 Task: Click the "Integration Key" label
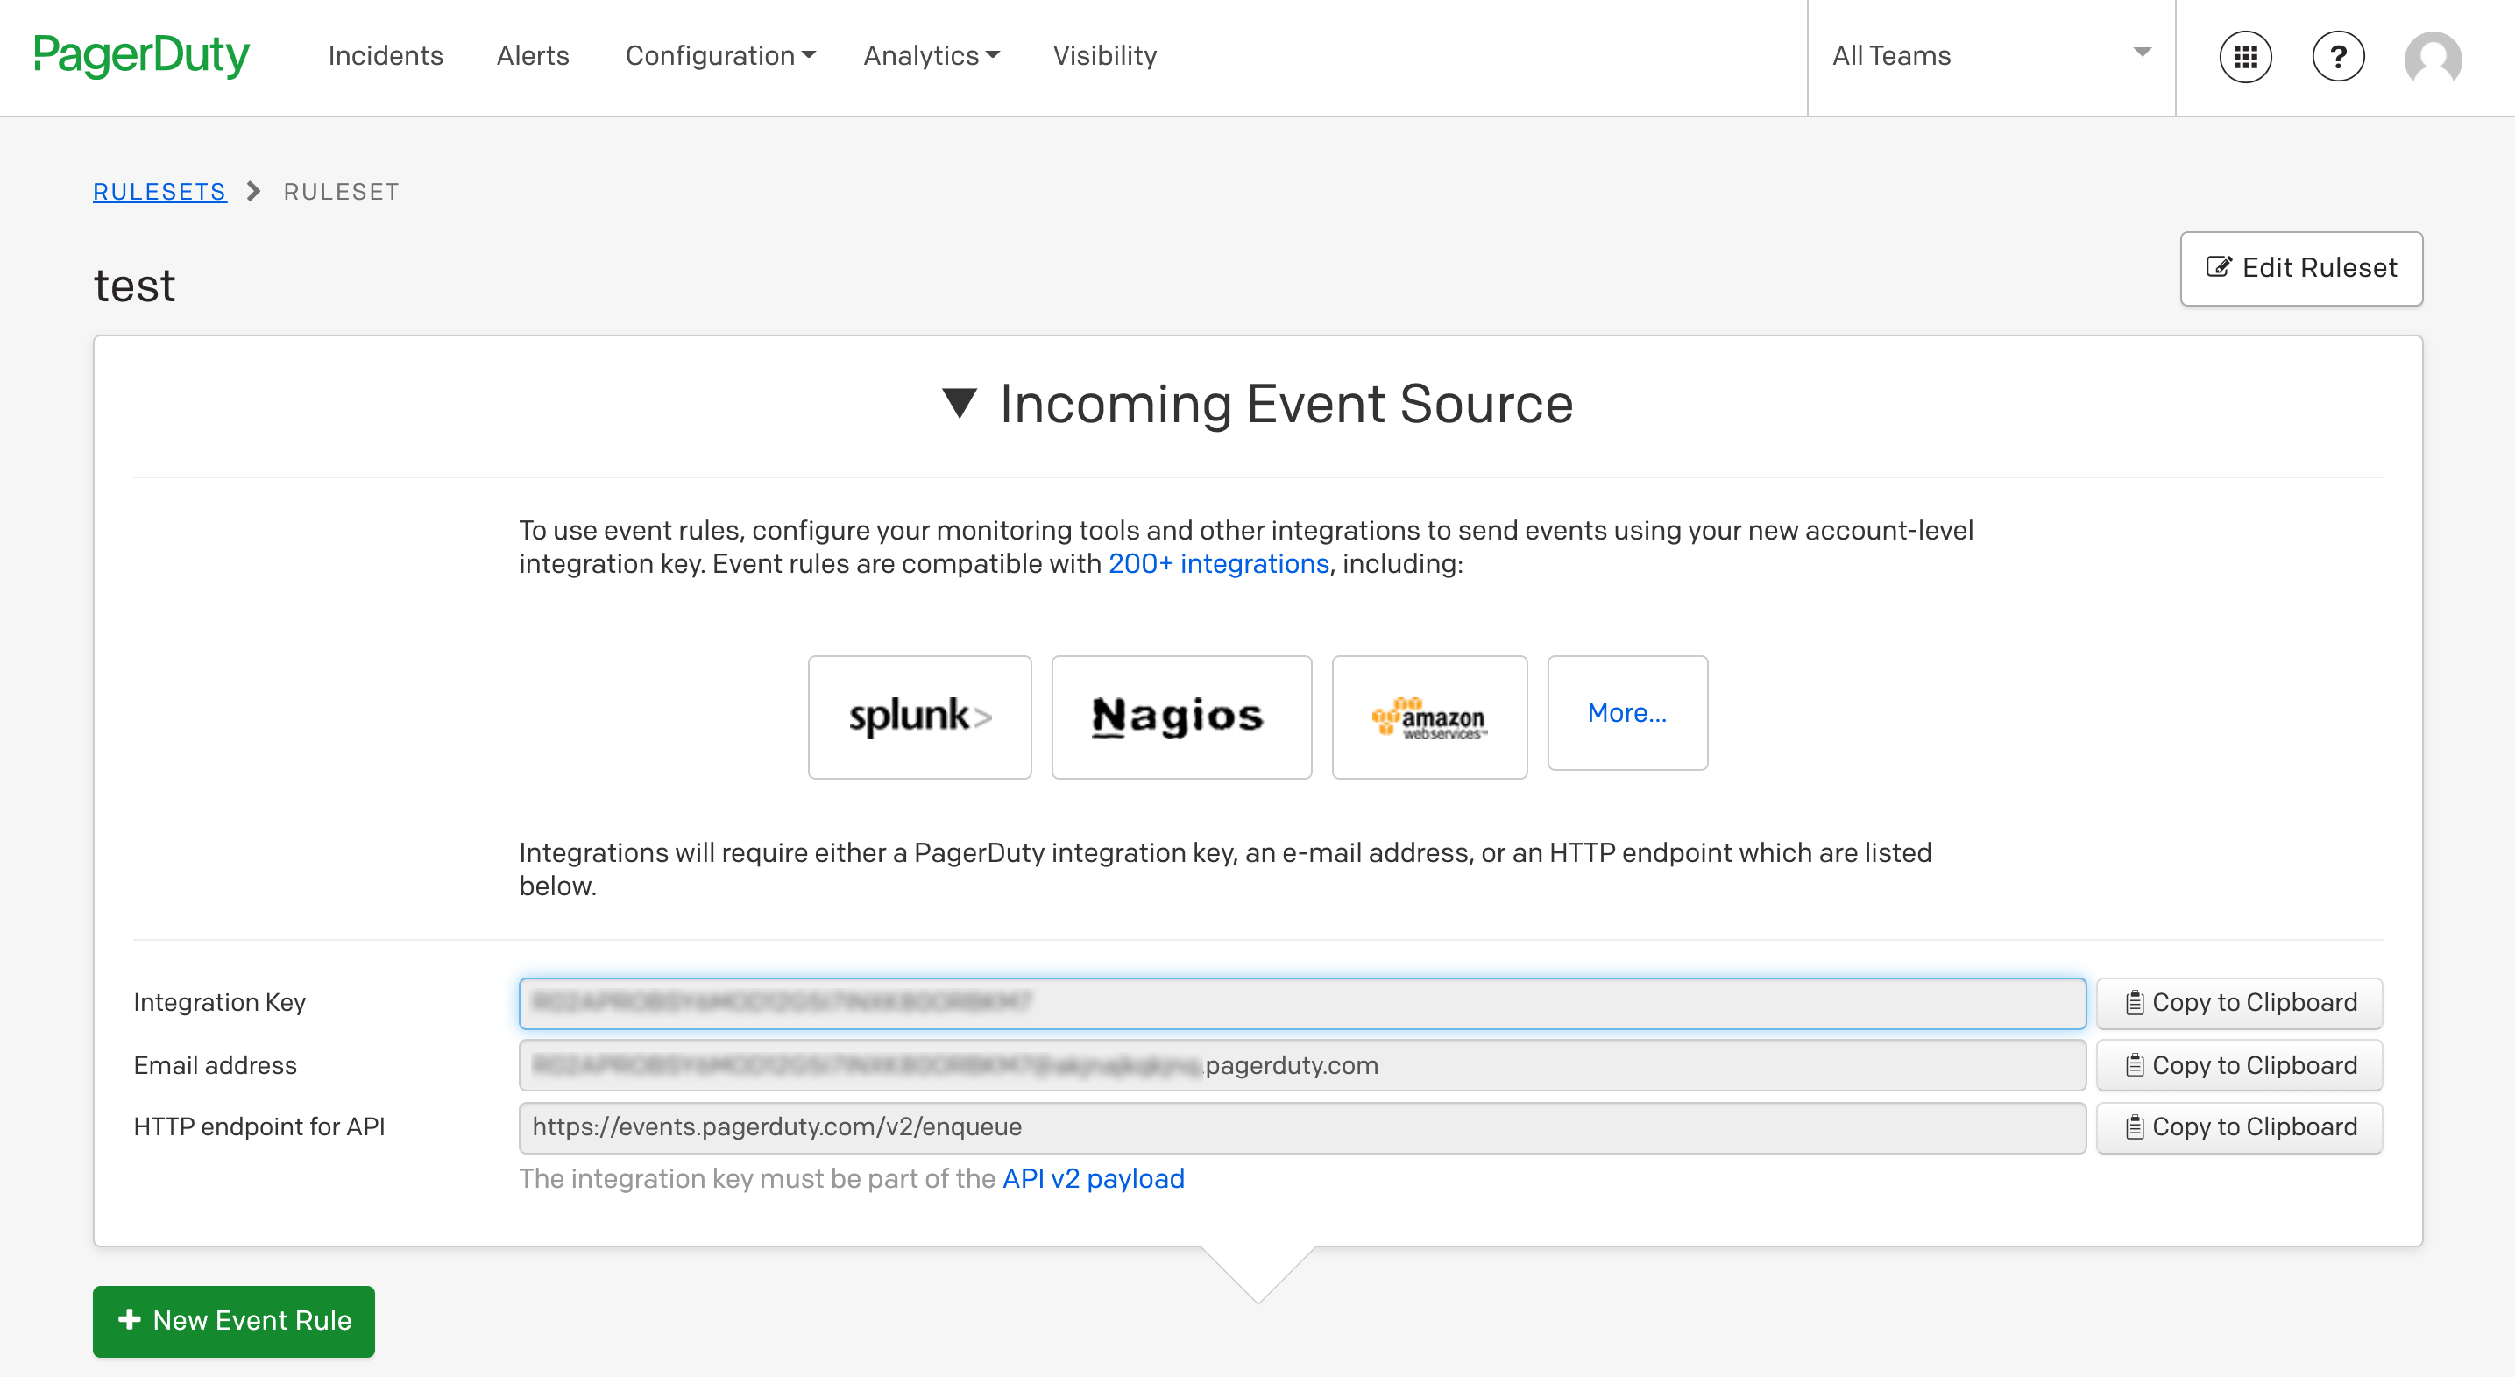[x=220, y=1002]
